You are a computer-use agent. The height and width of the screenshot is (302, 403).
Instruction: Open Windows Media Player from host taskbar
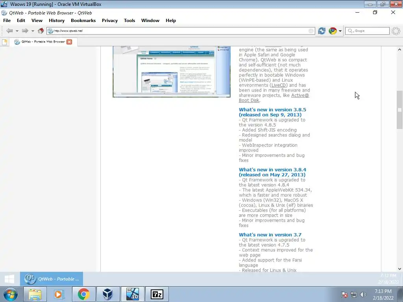tap(59, 295)
